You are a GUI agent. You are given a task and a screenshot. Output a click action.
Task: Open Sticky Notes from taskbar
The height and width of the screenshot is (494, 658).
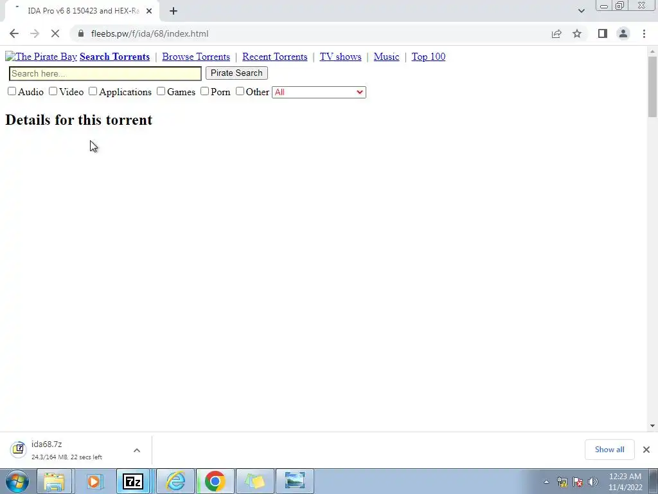(254, 481)
